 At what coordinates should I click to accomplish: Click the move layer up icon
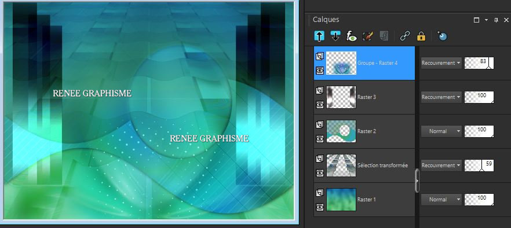pos(319,36)
